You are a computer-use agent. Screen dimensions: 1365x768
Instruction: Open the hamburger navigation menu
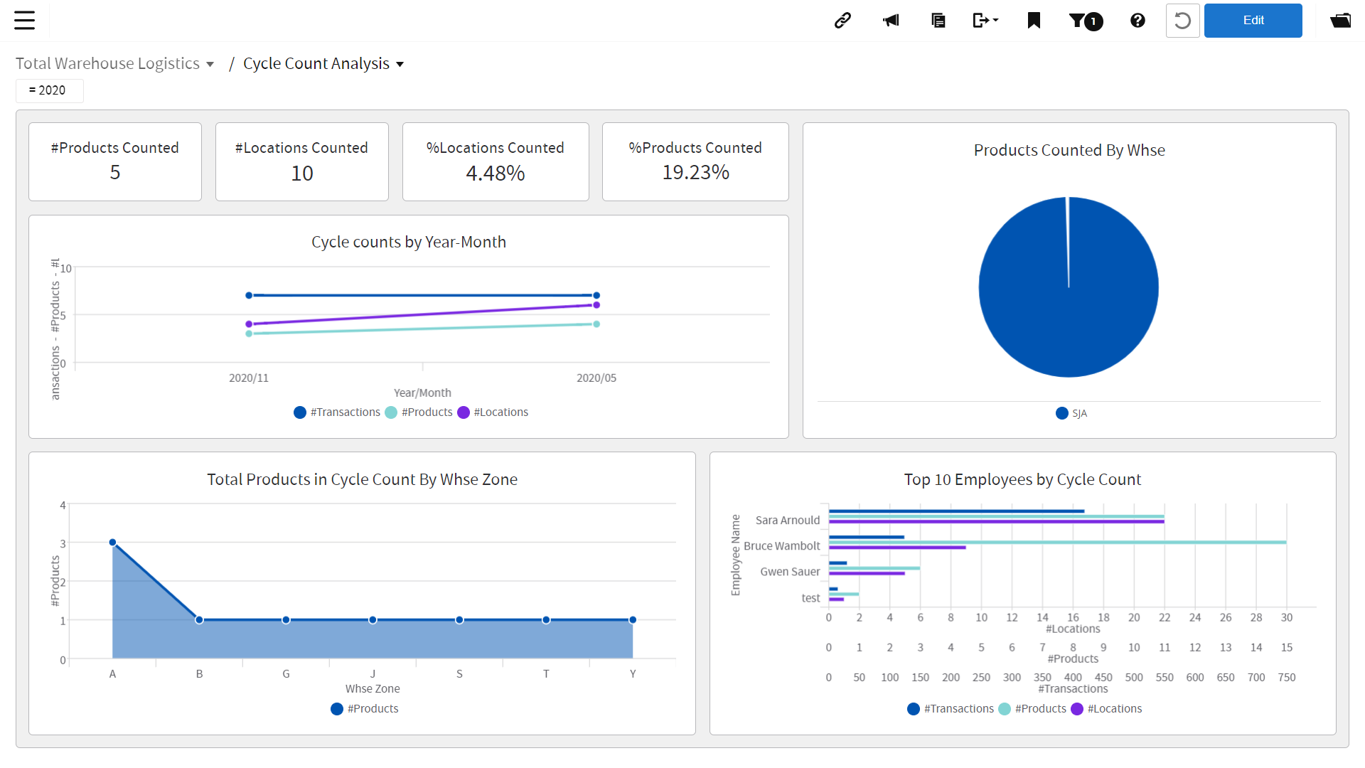[x=24, y=21]
